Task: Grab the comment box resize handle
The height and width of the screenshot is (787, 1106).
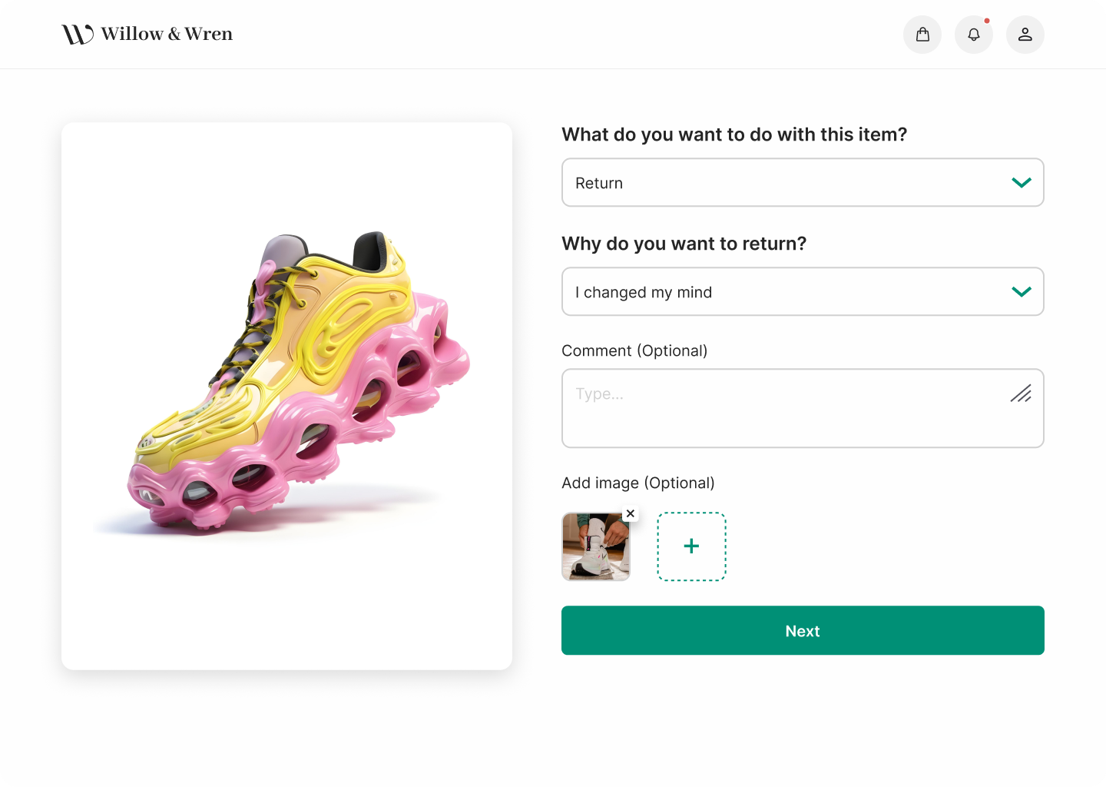Action: [x=1021, y=393]
